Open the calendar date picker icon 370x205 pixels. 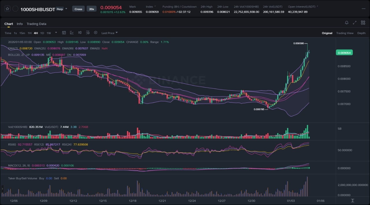pyautogui.click(x=64, y=33)
